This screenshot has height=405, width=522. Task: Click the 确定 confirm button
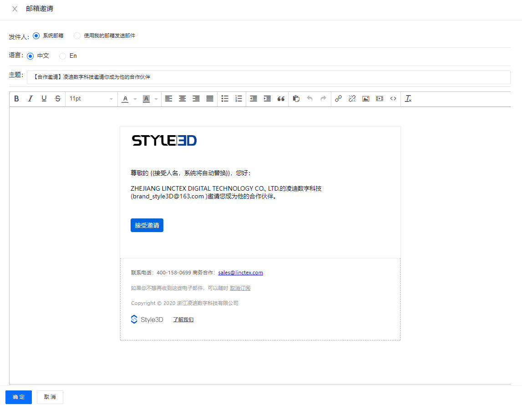[19, 397]
